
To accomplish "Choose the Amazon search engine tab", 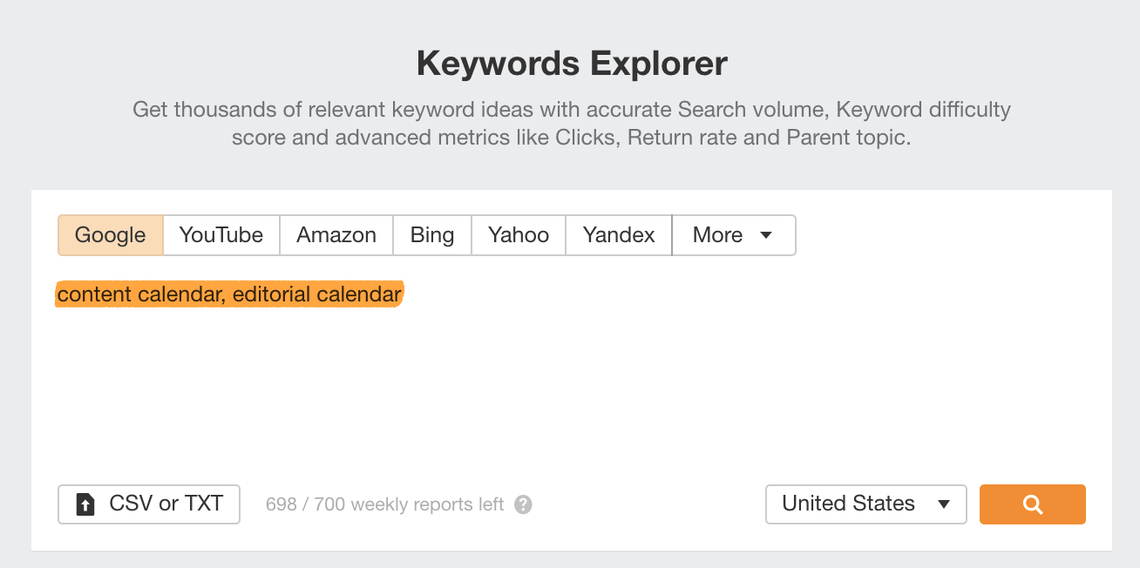I will pyautogui.click(x=336, y=235).
